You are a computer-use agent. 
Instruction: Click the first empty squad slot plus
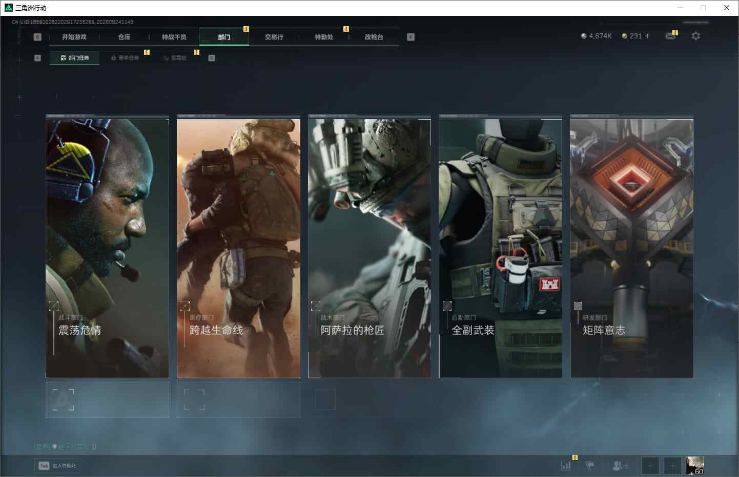(x=650, y=466)
